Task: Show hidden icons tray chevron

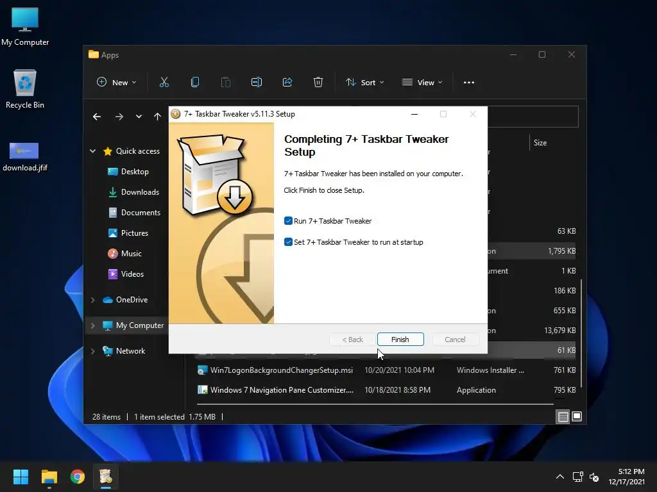Action: click(559, 477)
